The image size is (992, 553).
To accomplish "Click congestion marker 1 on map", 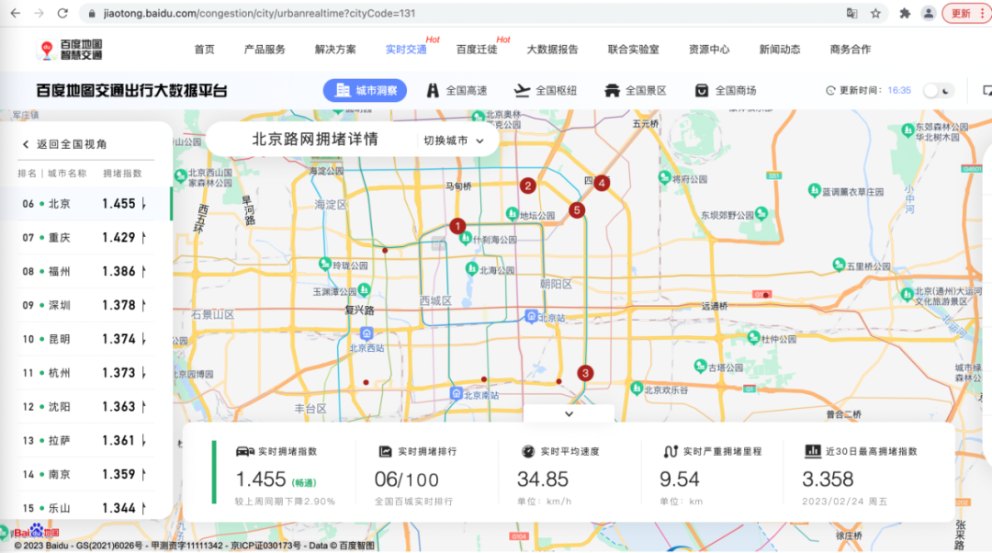I will [x=457, y=226].
